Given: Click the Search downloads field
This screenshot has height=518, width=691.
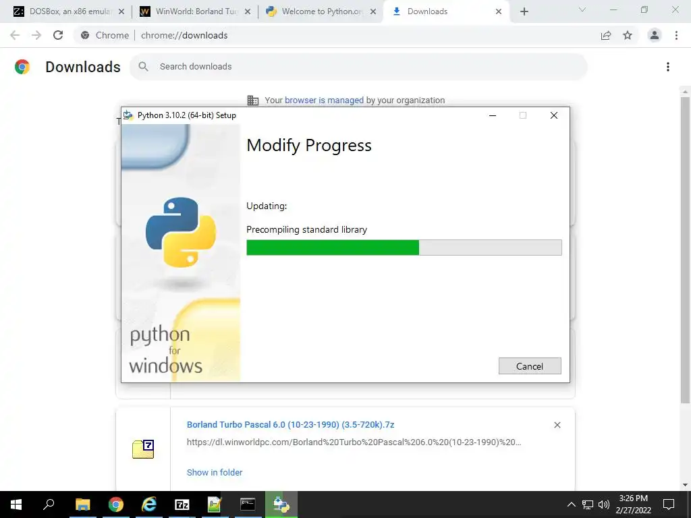Looking at the screenshot, I should point(358,67).
